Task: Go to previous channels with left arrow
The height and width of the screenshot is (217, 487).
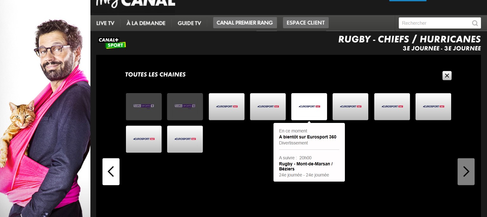Action: click(111, 171)
